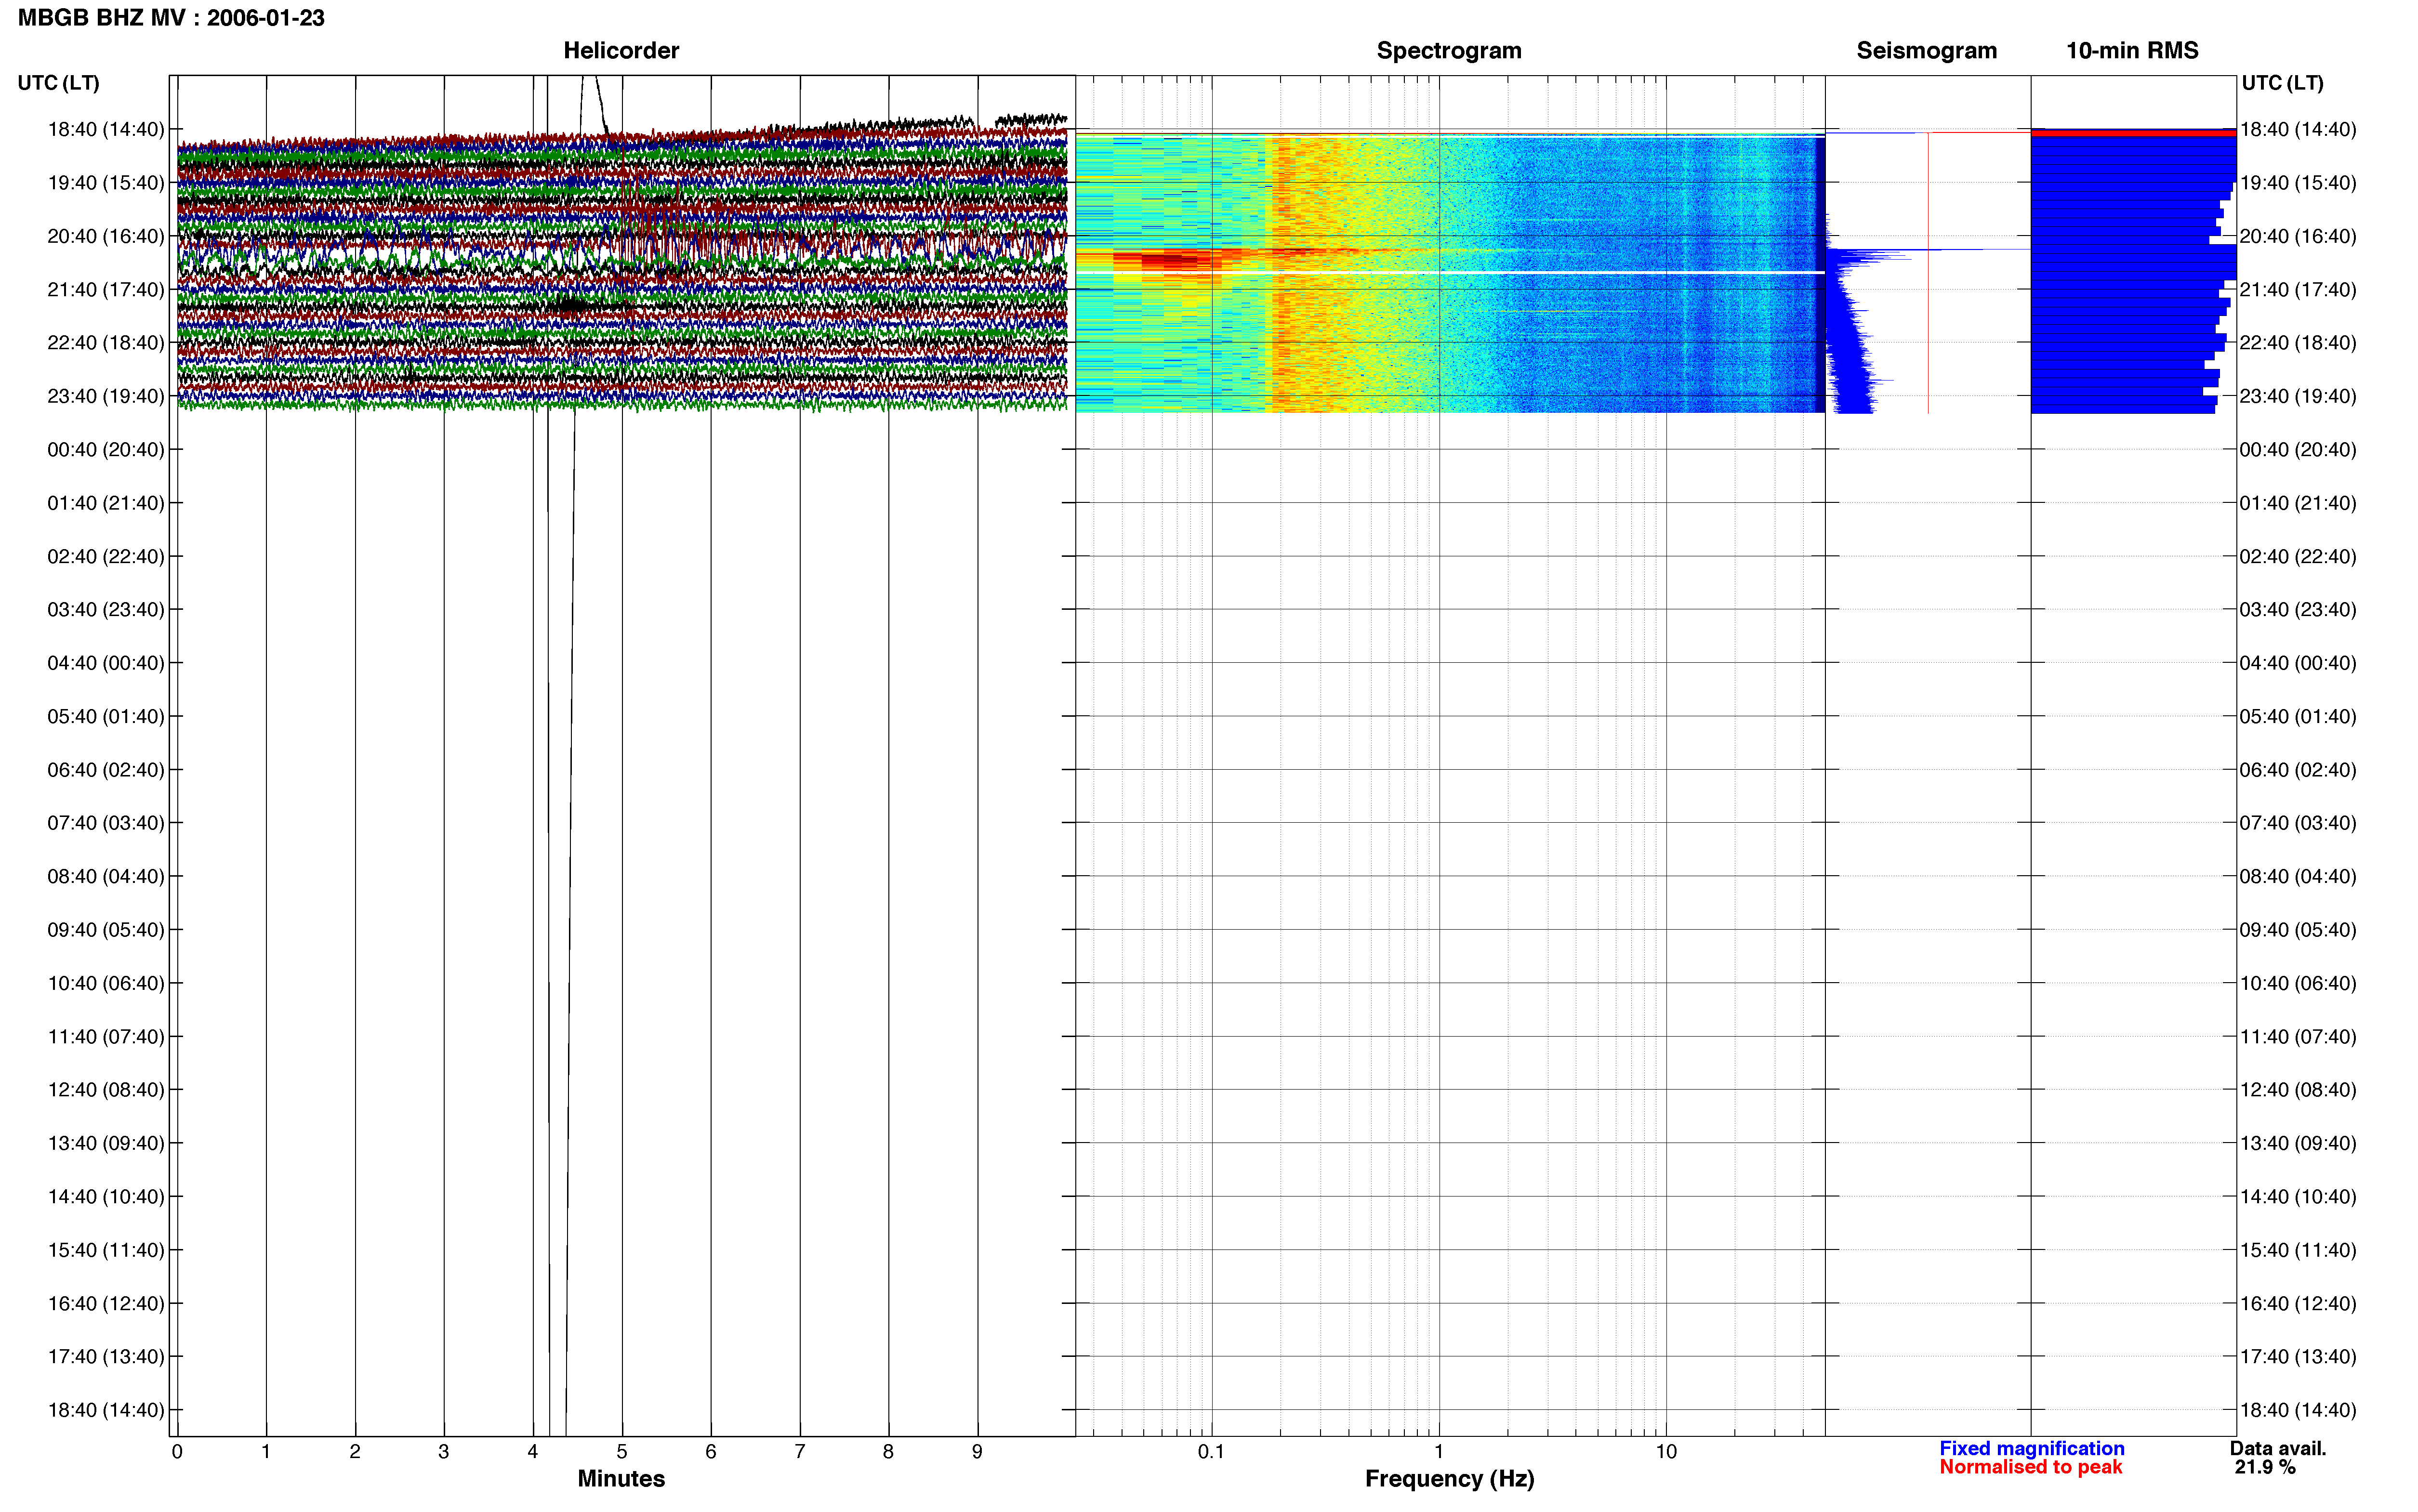The image size is (2418, 1512).
Task: Click the plot title 'MBGB BHZ MV : 2006-01-23'
Action: (171, 18)
